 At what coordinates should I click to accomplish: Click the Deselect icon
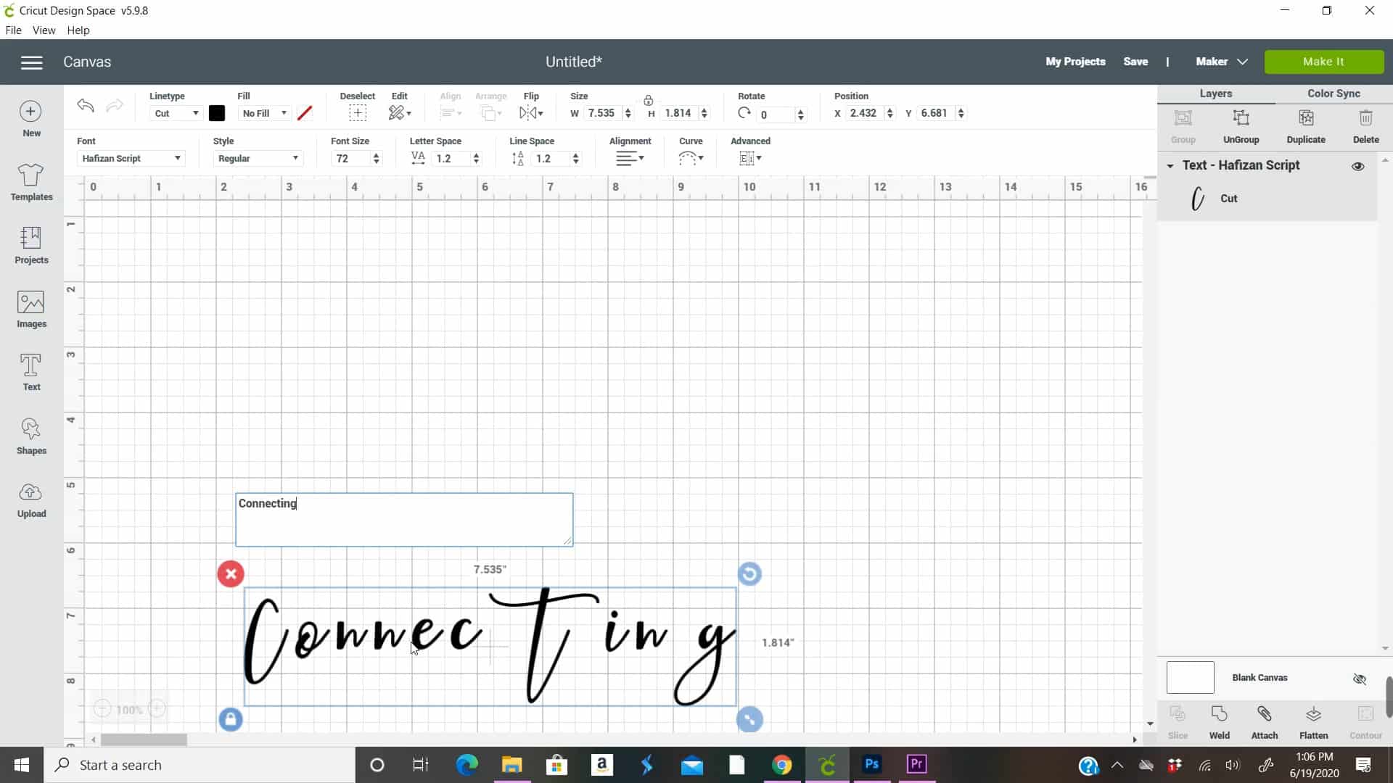pos(358,113)
